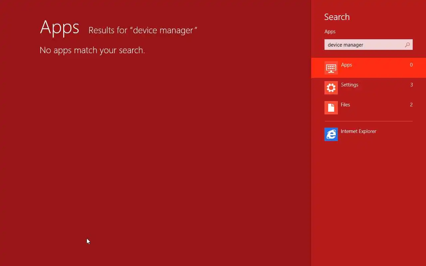This screenshot has height=266, width=426.
Task: Search in Internet Explorer label
Action: point(358,131)
